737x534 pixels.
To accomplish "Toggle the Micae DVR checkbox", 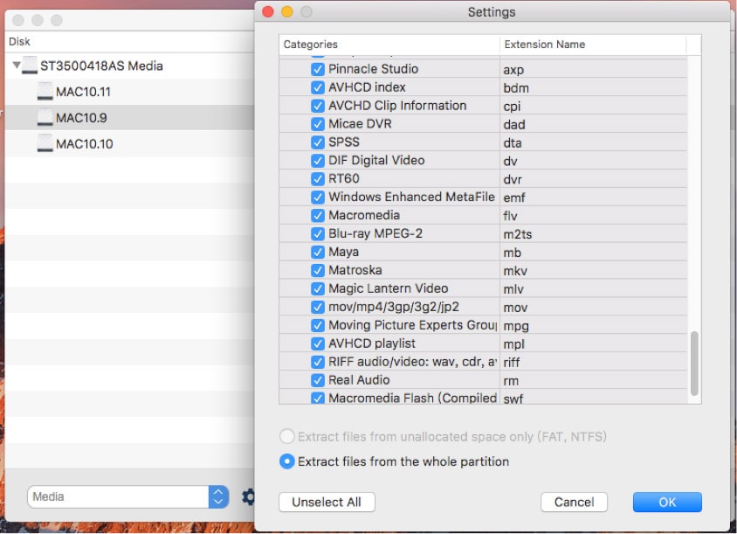I will 318,124.
